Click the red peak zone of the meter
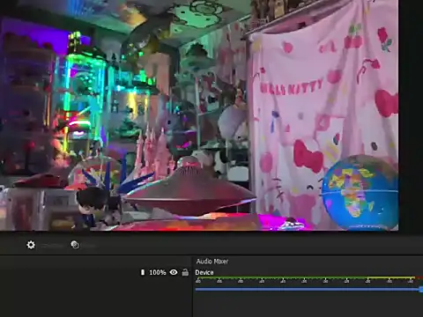423x317 pixels. pos(419,277)
